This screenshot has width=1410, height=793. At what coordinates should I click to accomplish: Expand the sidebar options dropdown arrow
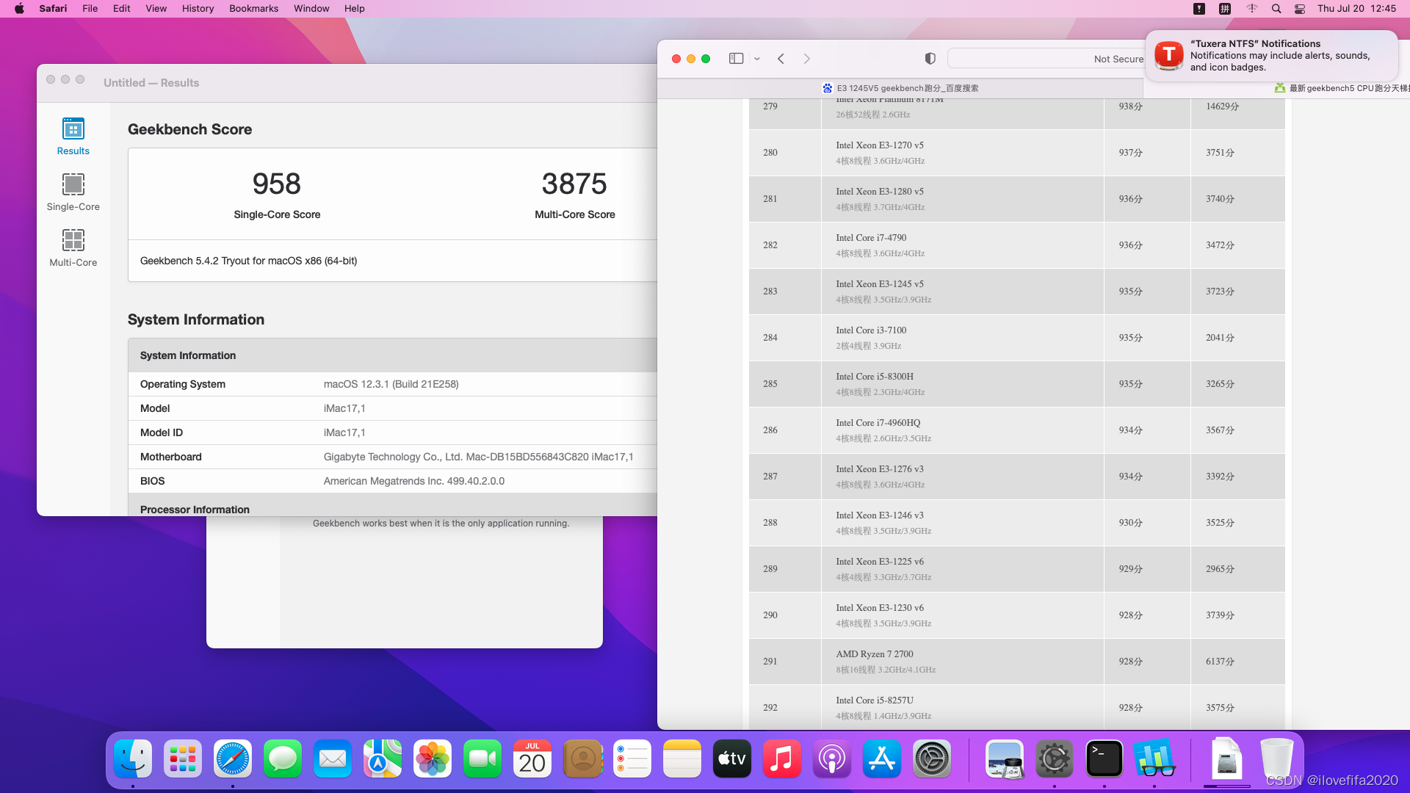click(757, 59)
